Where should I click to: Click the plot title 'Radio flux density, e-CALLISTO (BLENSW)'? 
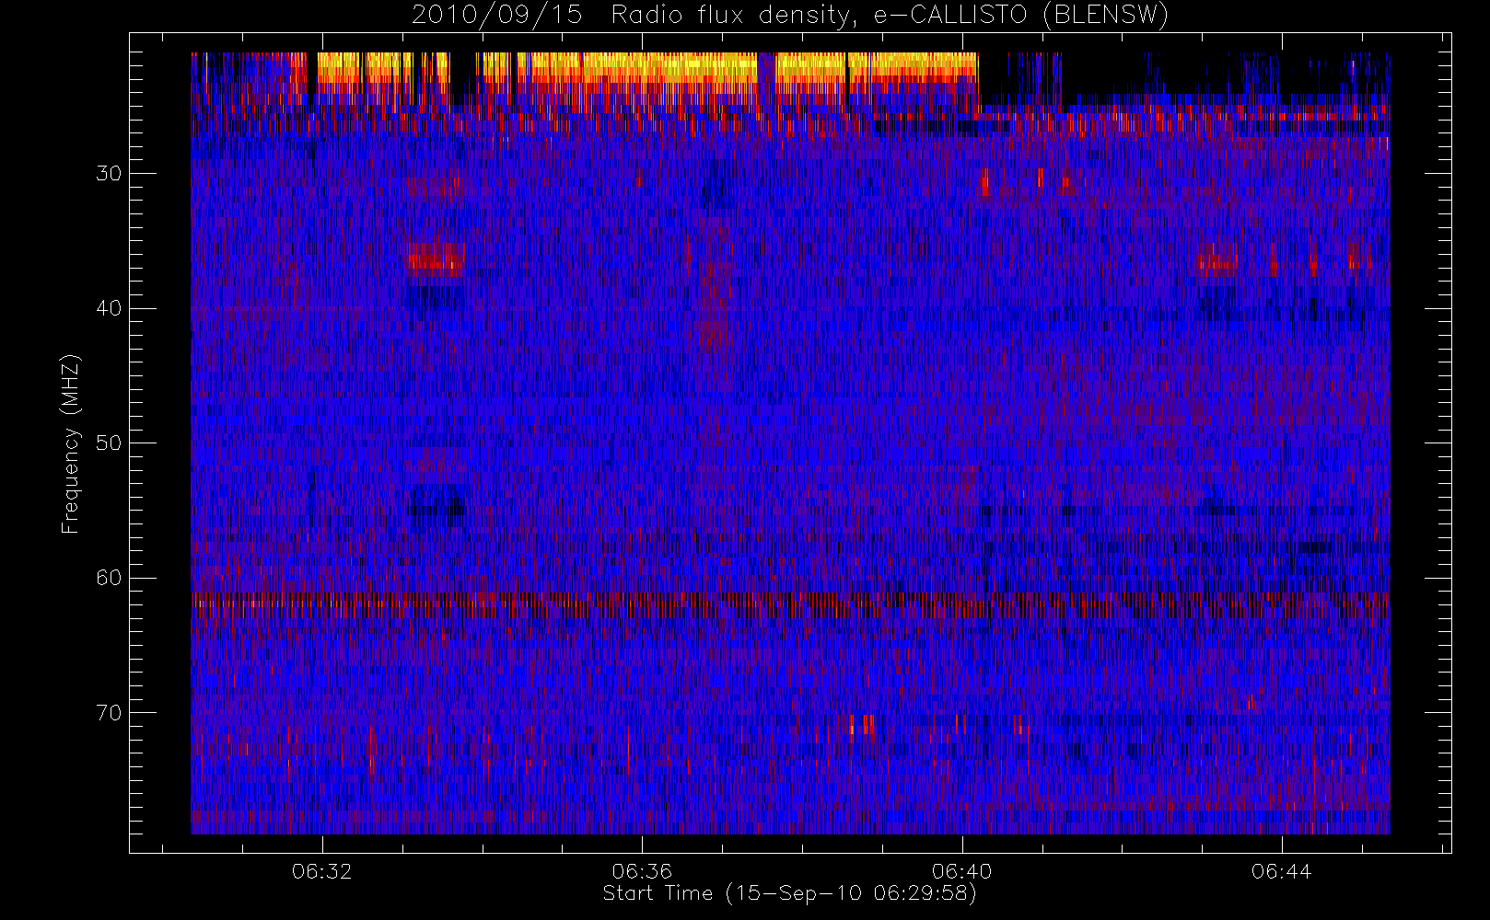point(890,16)
